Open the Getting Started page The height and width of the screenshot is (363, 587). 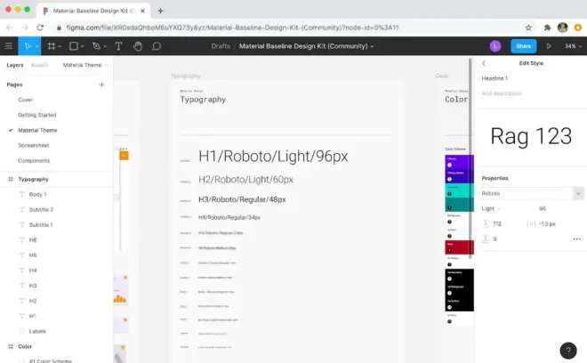click(37, 115)
